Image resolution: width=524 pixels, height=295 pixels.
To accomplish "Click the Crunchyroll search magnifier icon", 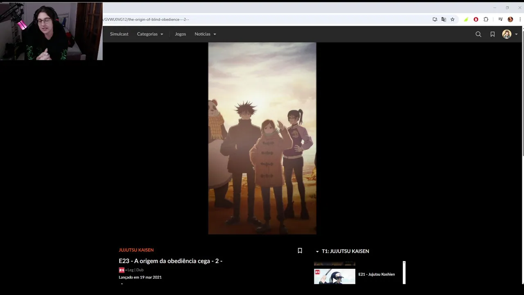I will 478,34.
